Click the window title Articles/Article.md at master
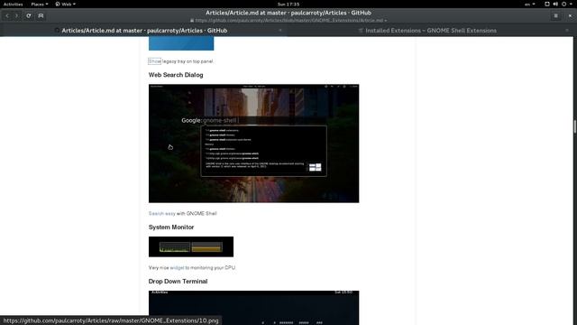 point(288,13)
